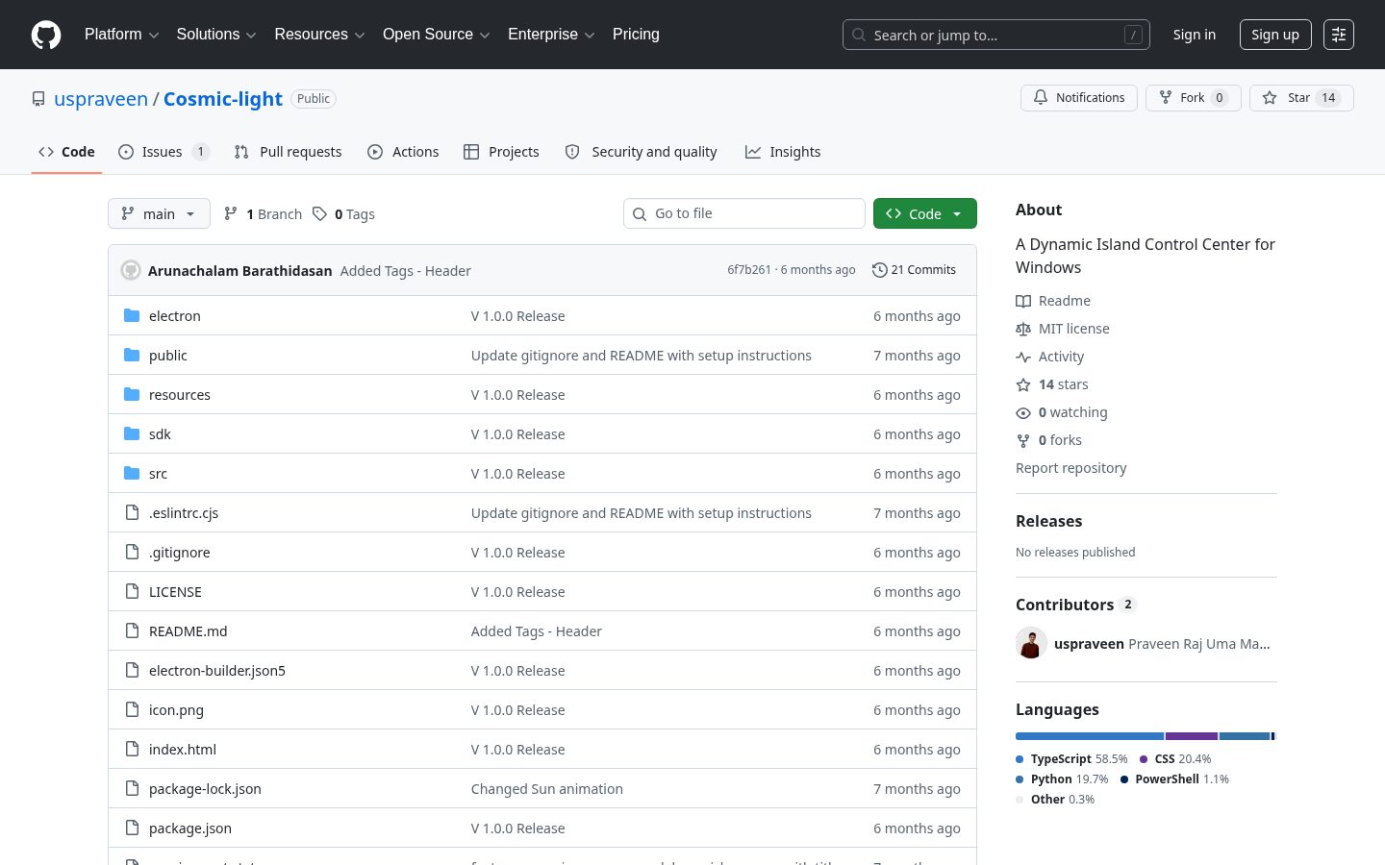This screenshot has height=865, width=1385.
Task: Click the src folder icon
Action: click(x=132, y=473)
